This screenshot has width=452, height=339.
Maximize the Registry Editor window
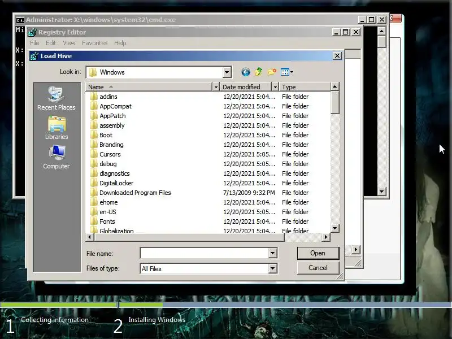click(346, 32)
